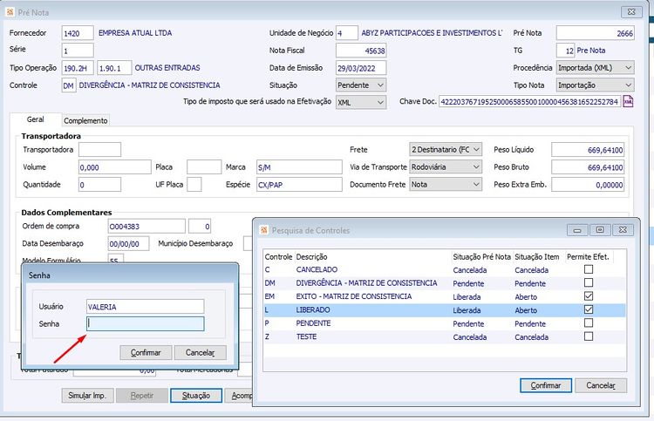Switch to the Complemento tab

tap(85, 120)
